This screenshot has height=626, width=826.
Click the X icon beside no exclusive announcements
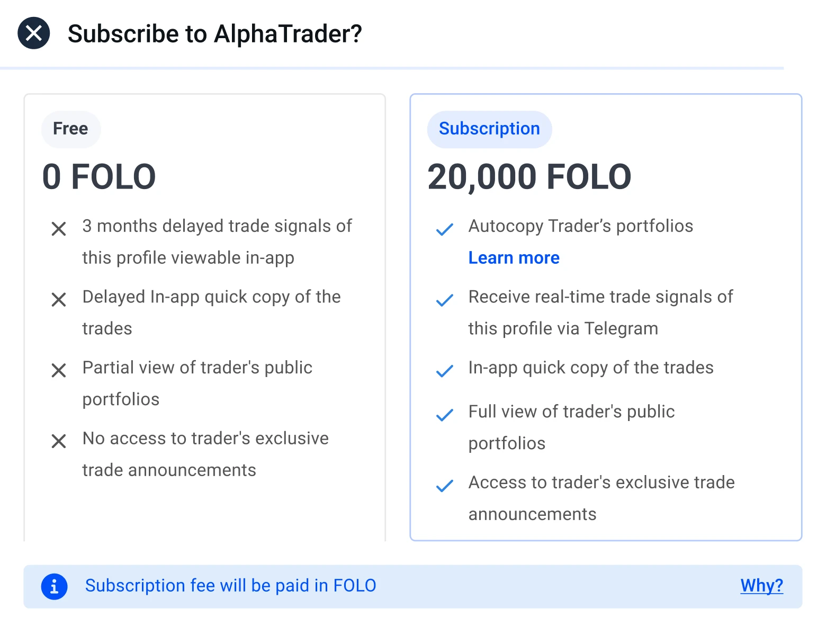tap(59, 441)
